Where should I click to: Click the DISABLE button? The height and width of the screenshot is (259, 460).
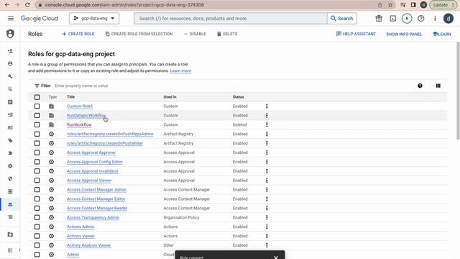(195, 34)
